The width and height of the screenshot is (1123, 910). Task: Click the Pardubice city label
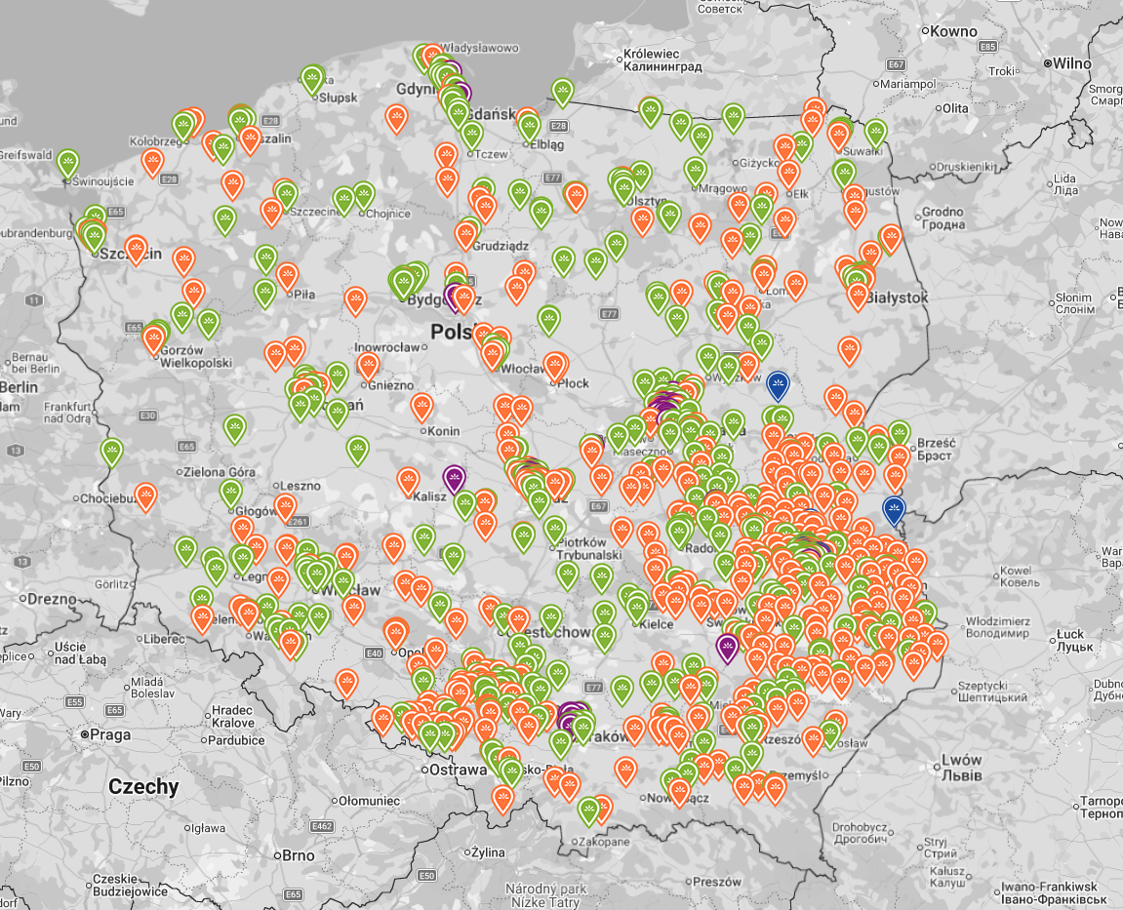(236, 740)
